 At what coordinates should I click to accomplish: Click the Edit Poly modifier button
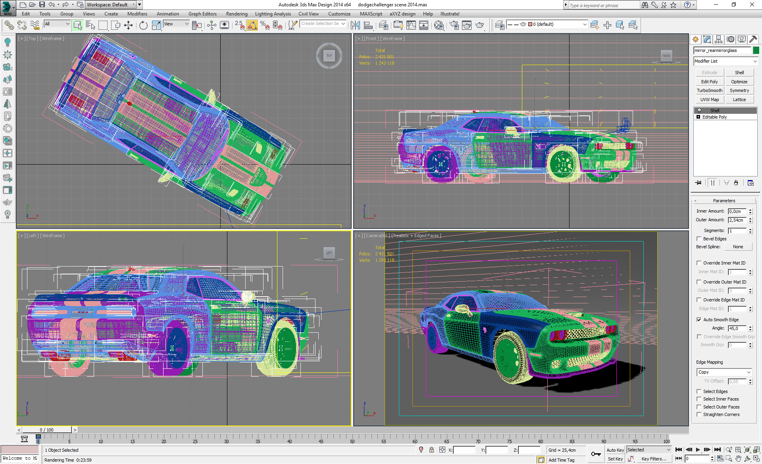coord(710,82)
